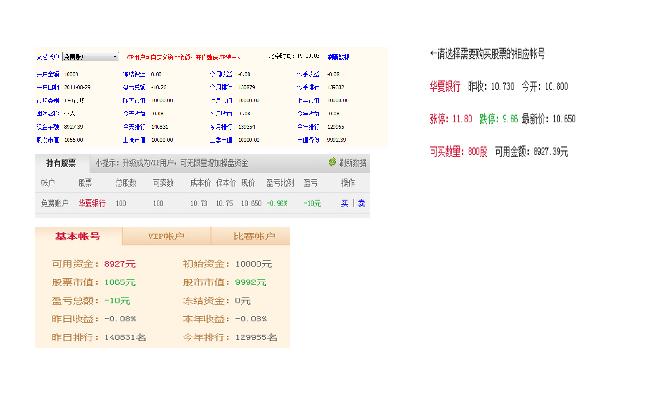Click the 今周排行 value 130879
This screenshot has width=665, height=412.
coord(247,87)
